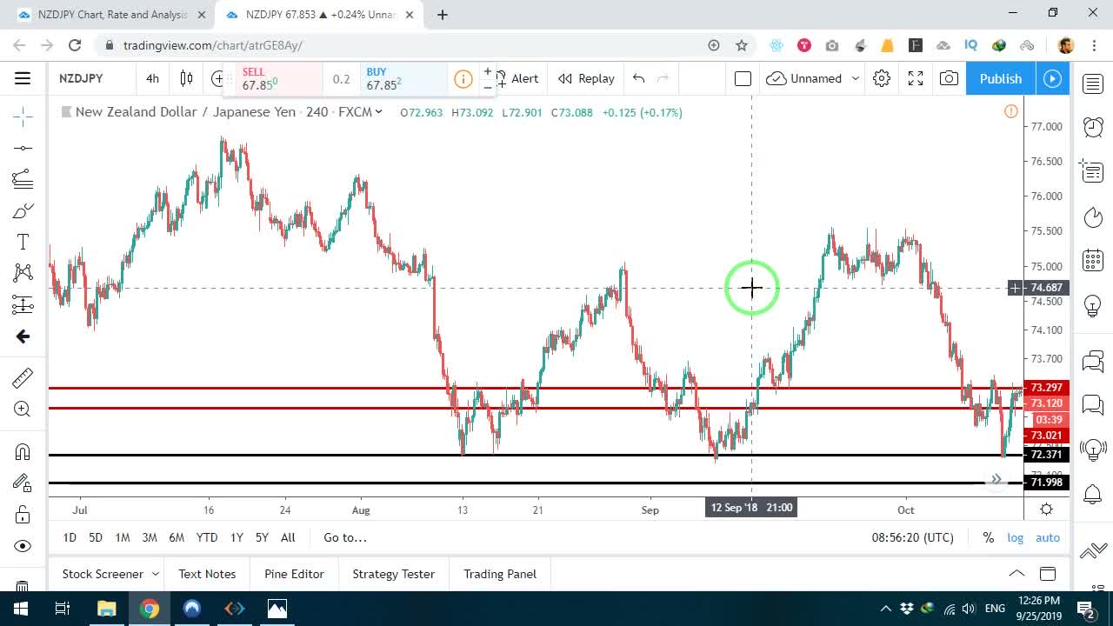
Task: Enter fullscreen mode
Action: tap(916, 78)
